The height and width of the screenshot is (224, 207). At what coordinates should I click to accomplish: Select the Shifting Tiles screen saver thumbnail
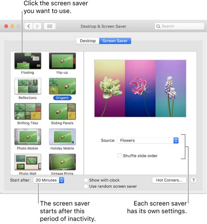pos(28,111)
